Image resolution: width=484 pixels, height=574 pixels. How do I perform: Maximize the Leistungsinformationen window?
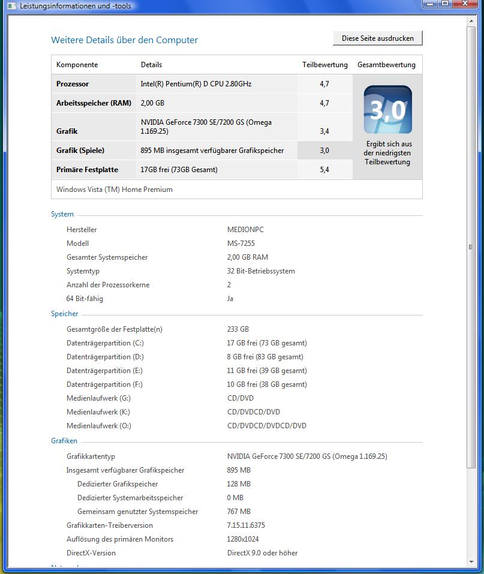tap(445, 4)
